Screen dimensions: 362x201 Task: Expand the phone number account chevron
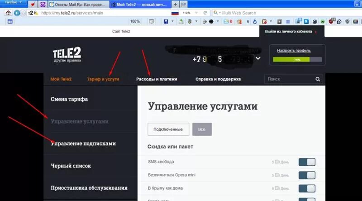258,58
